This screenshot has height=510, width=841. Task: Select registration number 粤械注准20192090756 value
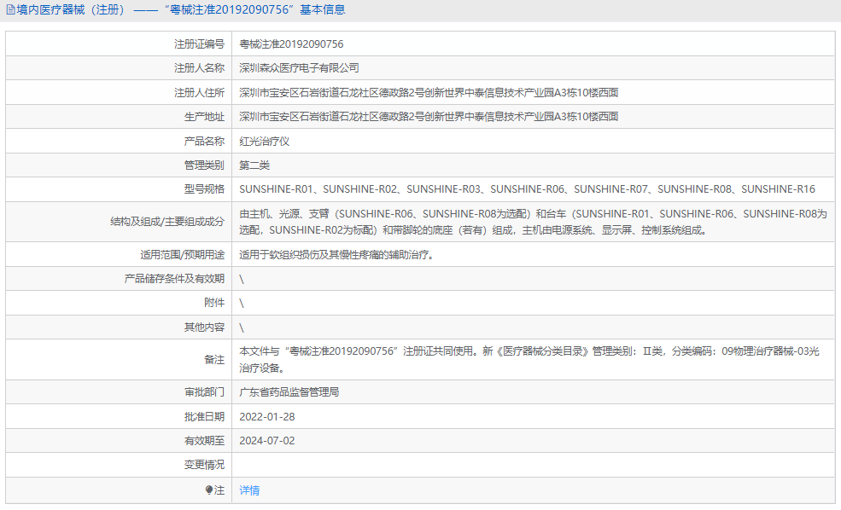point(291,44)
